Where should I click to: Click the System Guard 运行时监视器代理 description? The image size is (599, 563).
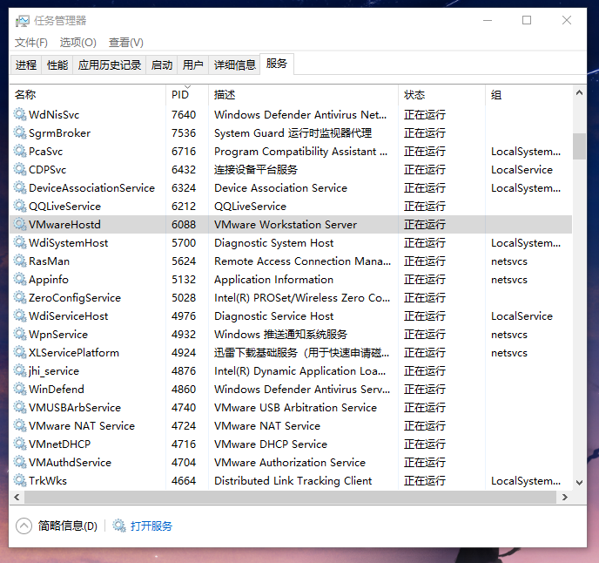pos(293,132)
